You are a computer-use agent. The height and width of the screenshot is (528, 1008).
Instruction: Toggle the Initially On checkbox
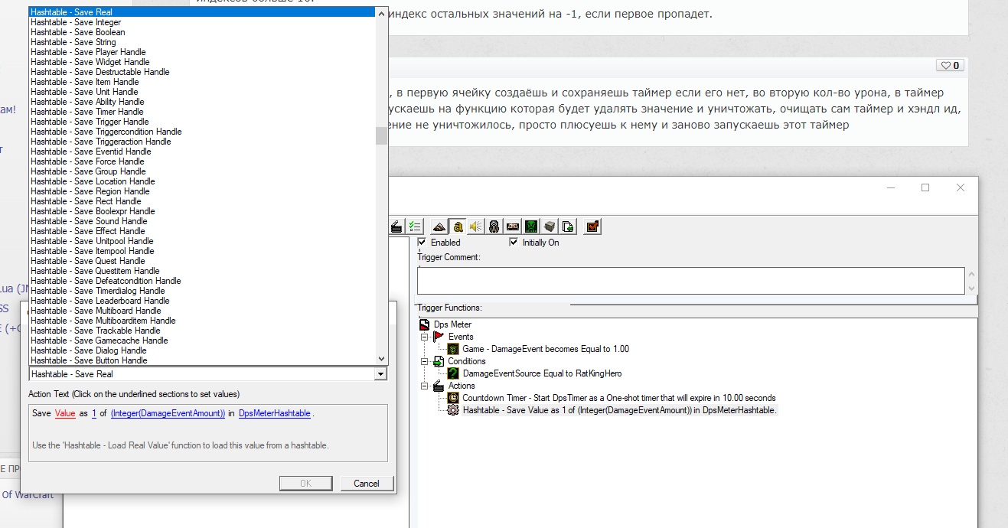(x=514, y=242)
